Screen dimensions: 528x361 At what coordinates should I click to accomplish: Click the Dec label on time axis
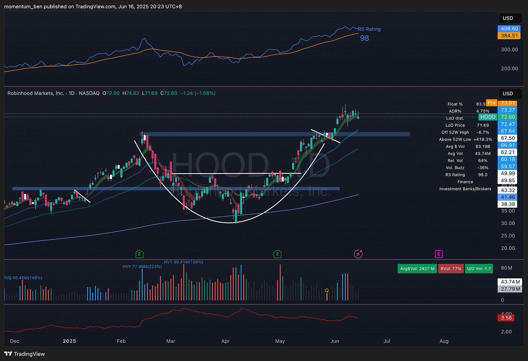click(15, 341)
